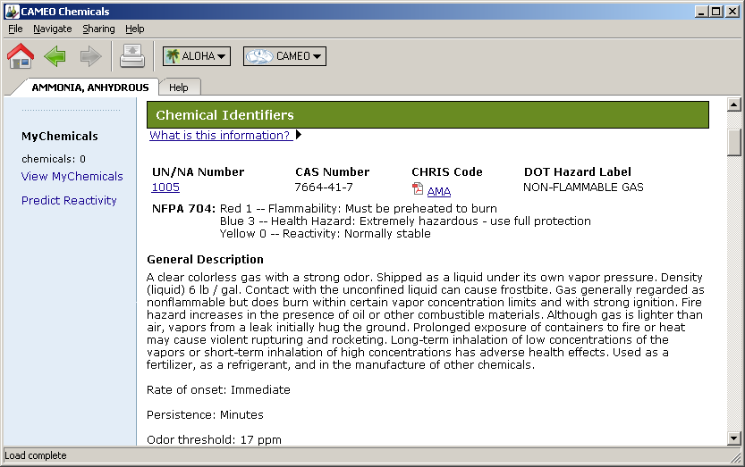
Task: Open the Sharing menu
Action: (98, 29)
